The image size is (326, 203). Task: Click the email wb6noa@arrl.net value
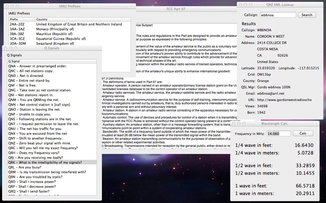pyautogui.click(x=271, y=93)
